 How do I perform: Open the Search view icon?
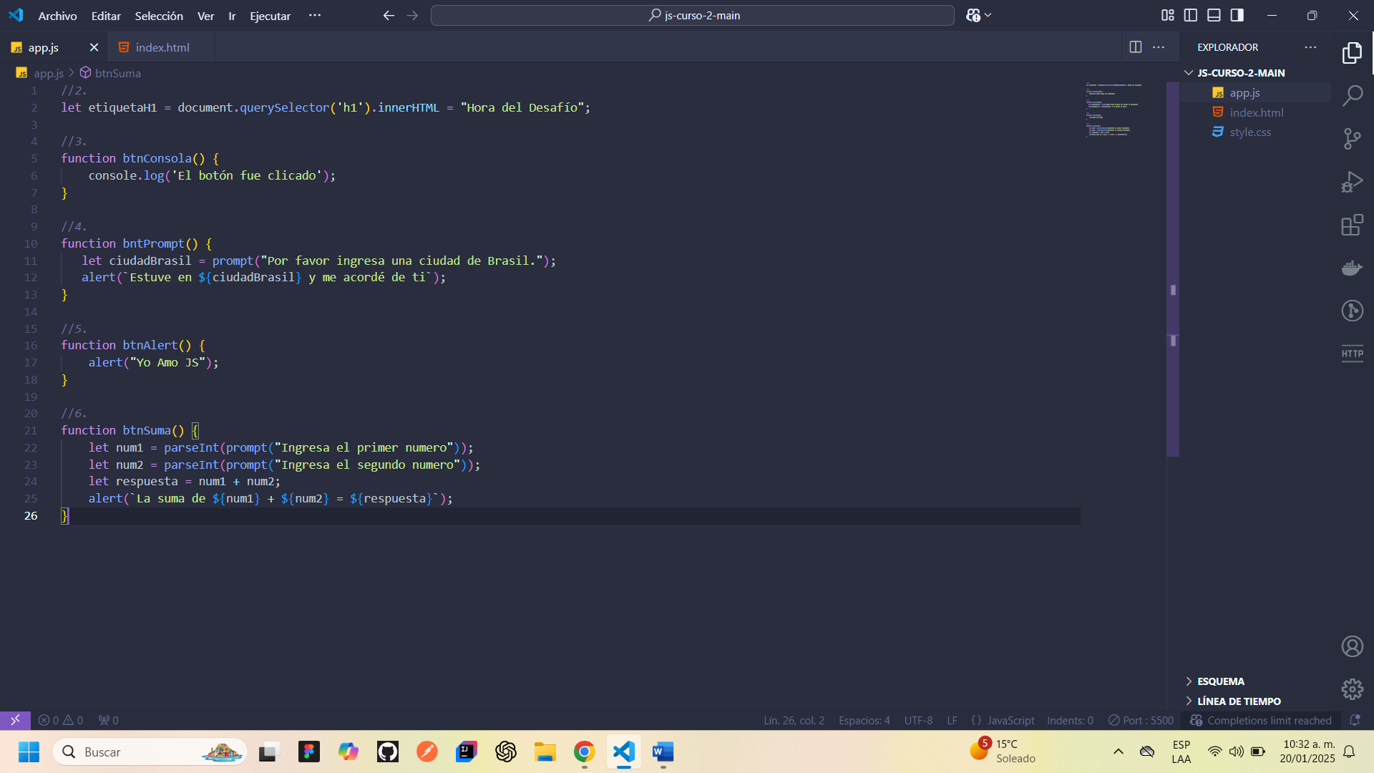[x=1352, y=95]
